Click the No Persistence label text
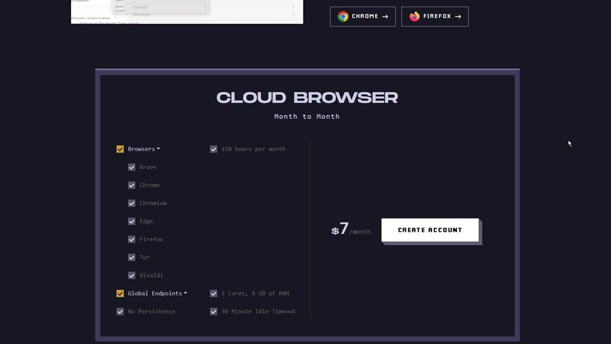The height and width of the screenshot is (344, 611). pyautogui.click(x=151, y=311)
